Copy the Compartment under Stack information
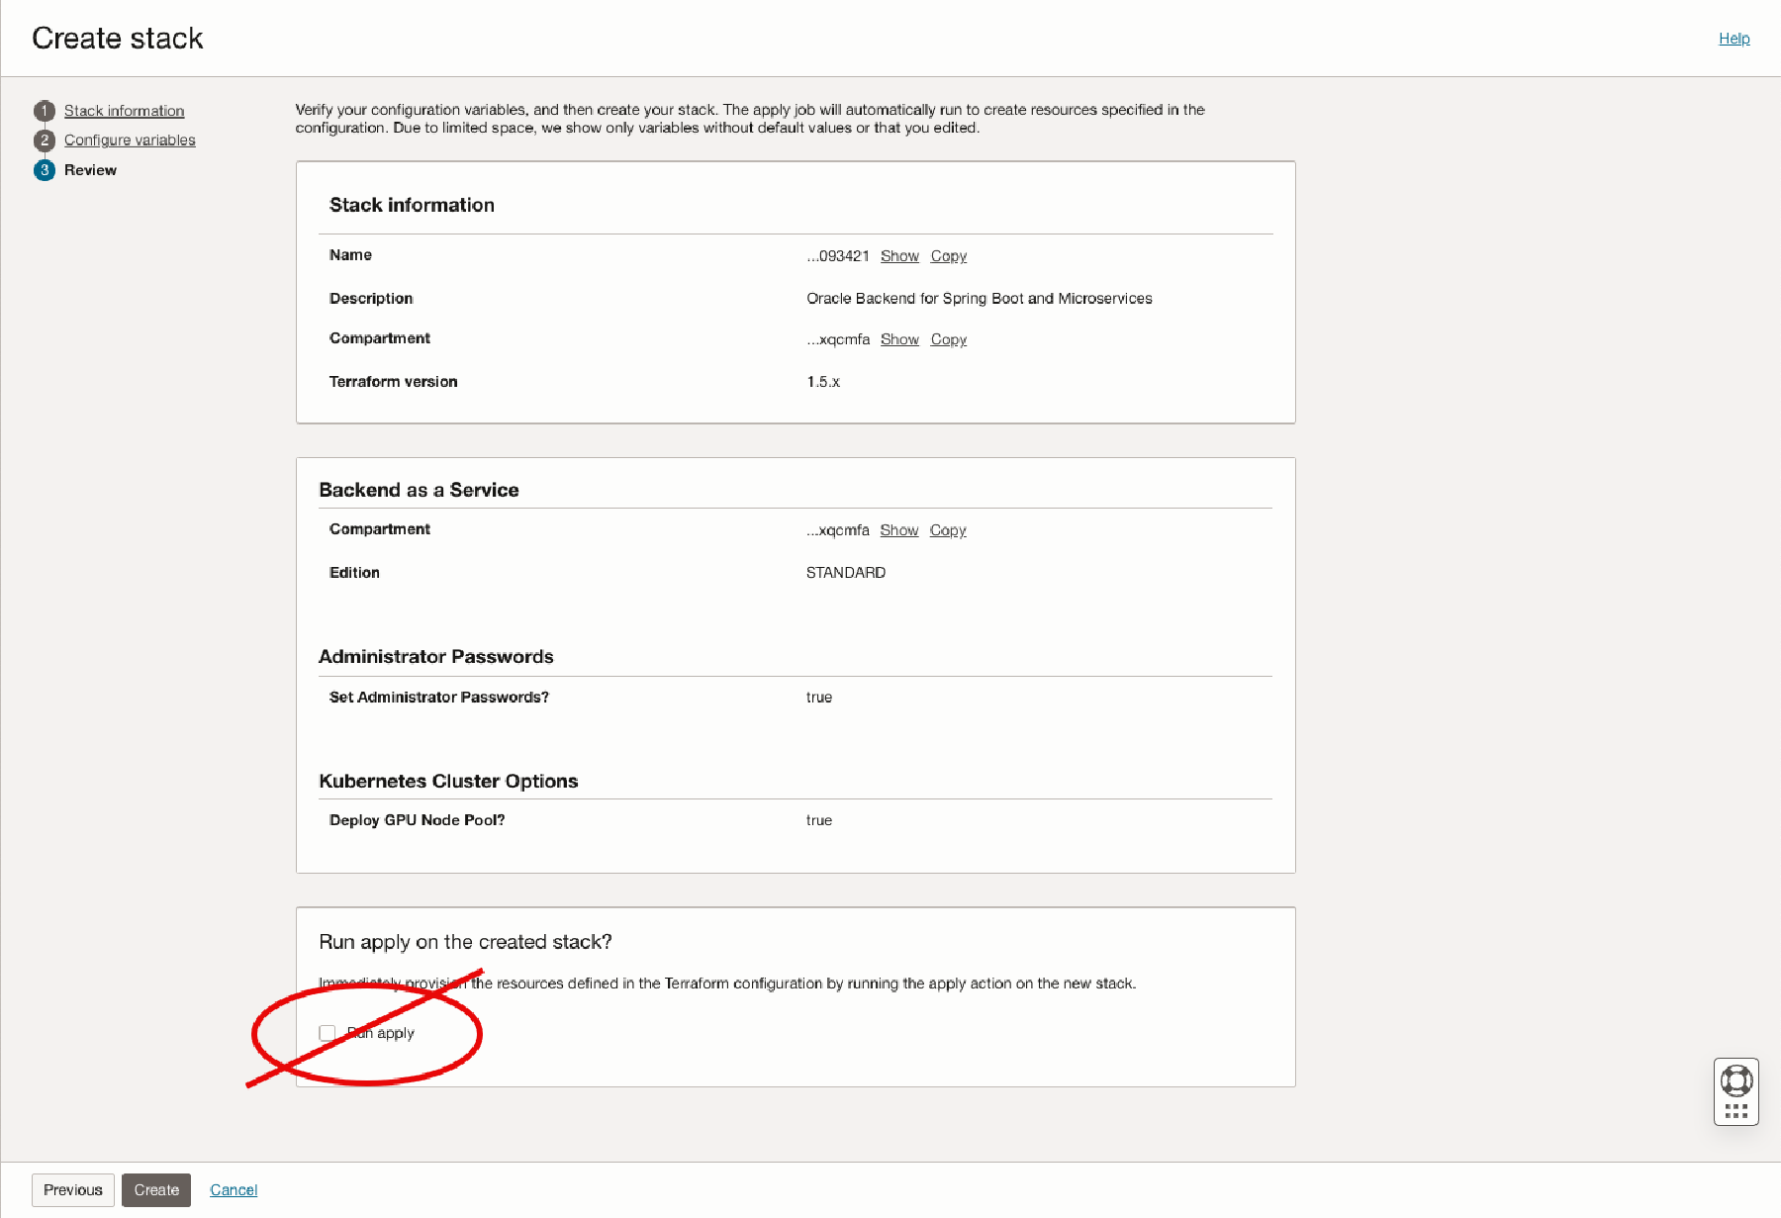 coord(947,339)
